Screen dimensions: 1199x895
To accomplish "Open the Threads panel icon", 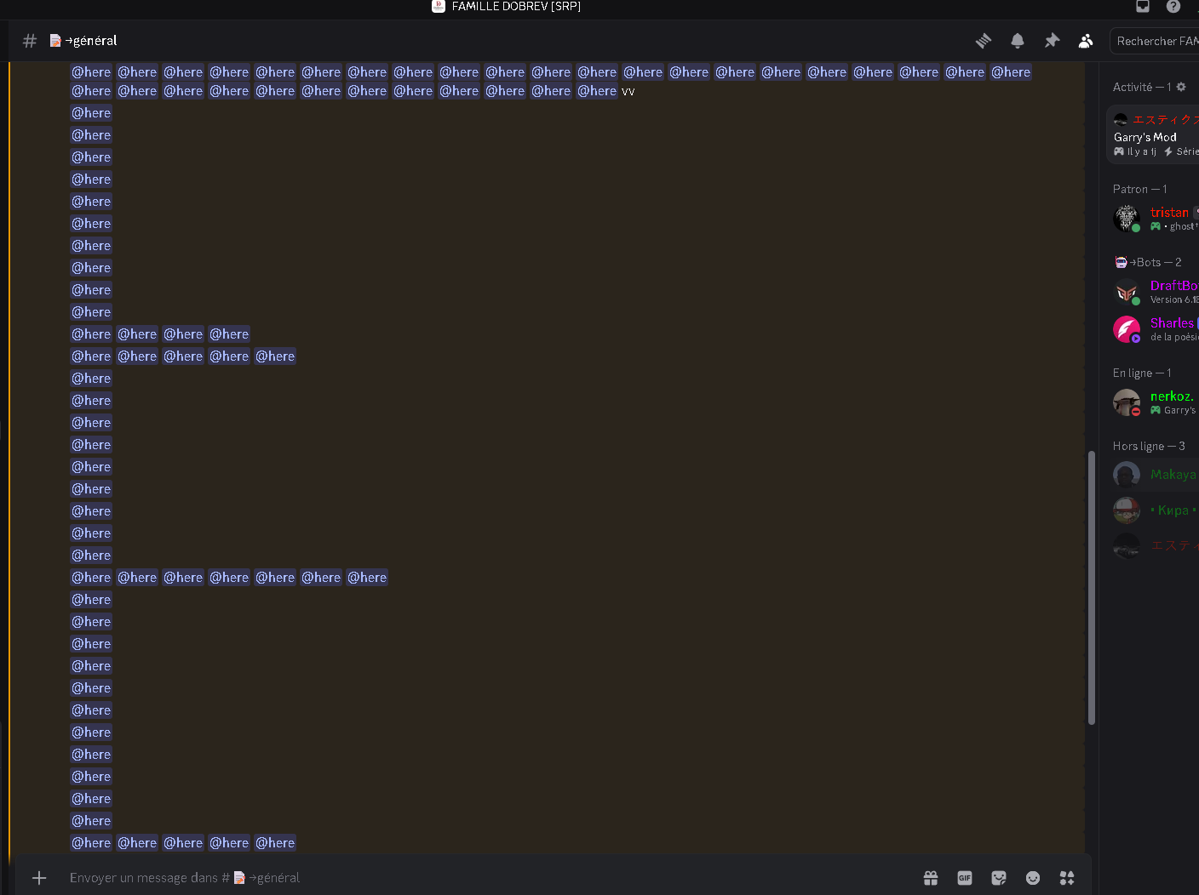I will coord(984,41).
